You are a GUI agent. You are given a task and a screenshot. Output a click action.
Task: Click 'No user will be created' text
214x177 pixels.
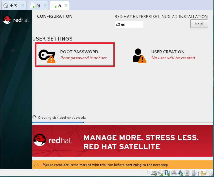click(173, 58)
